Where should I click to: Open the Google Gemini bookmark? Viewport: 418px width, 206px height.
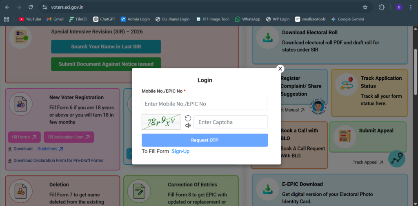[x=347, y=19]
